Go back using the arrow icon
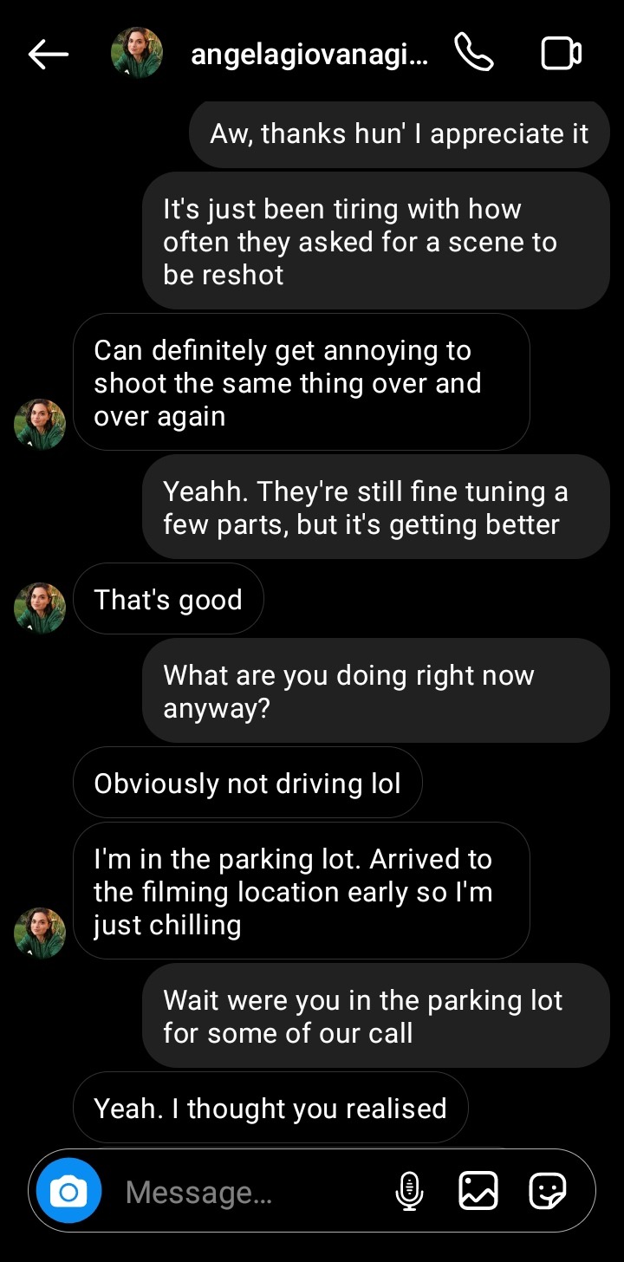 click(49, 55)
